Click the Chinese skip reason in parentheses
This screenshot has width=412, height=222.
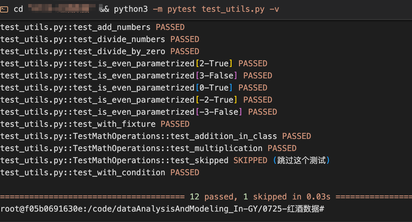(302, 160)
